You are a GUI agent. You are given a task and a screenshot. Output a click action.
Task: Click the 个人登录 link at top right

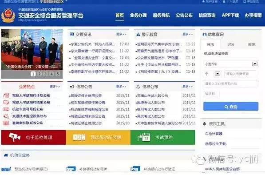coord(230,1)
